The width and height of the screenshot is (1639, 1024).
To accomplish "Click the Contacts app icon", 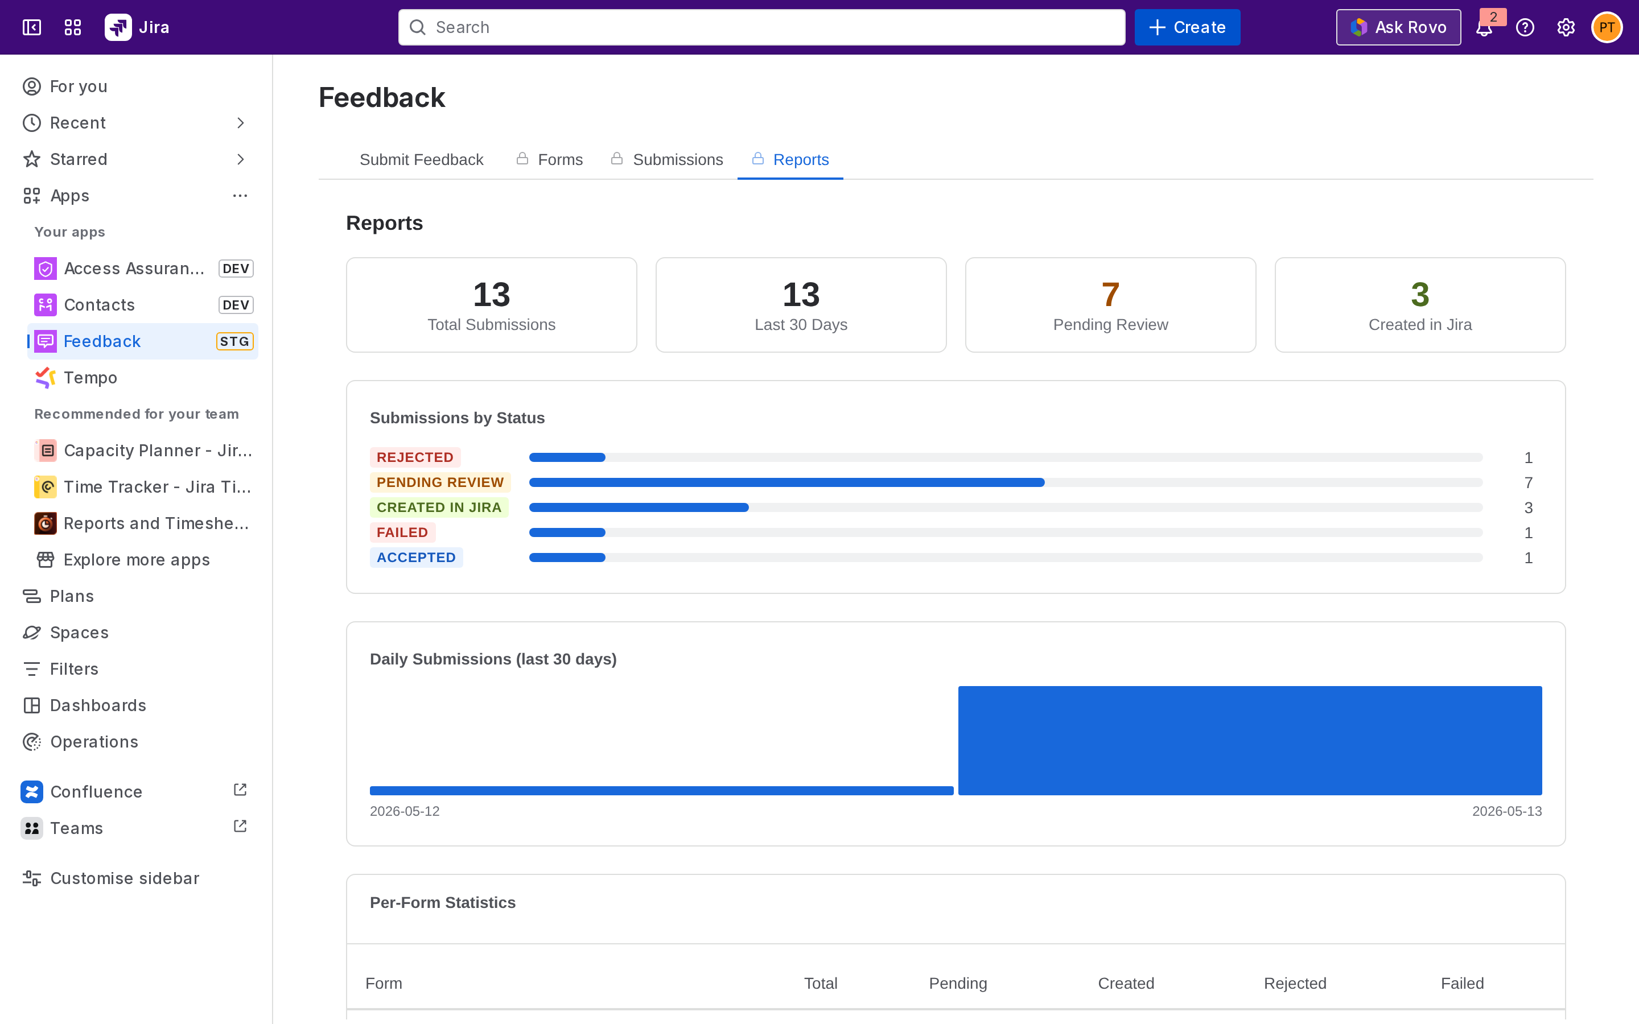I will pyautogui.click(x=46, y=305).
